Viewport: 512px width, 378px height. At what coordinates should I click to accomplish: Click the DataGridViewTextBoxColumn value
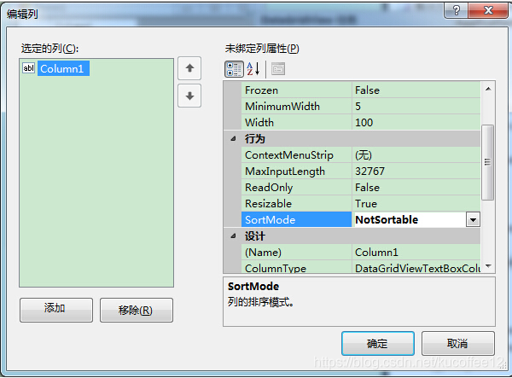point(416,267)
